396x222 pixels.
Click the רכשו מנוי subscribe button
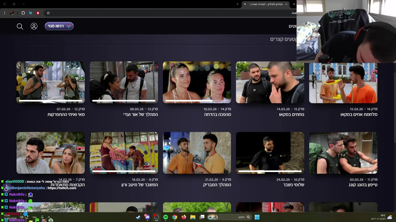click(59, 26)
